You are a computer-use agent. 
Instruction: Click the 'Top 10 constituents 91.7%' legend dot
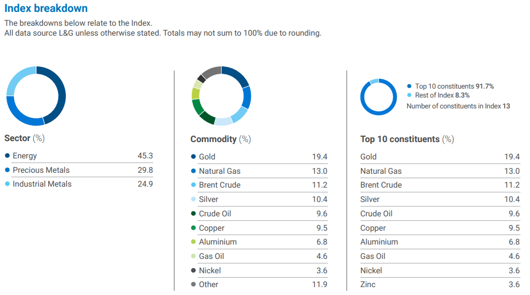[409, 86]
